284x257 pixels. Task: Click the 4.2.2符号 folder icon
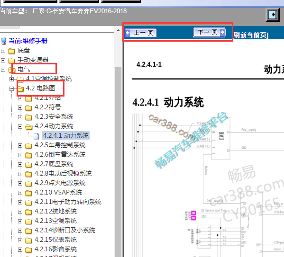pos(28,108)
